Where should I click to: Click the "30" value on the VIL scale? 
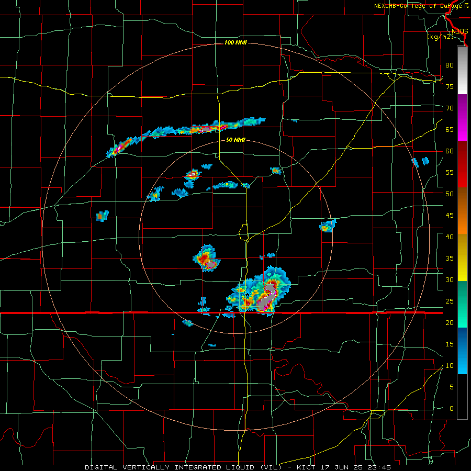pos(450,279)
